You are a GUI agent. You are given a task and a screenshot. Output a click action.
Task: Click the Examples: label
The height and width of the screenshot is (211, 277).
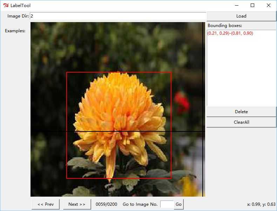click(15, 31)
